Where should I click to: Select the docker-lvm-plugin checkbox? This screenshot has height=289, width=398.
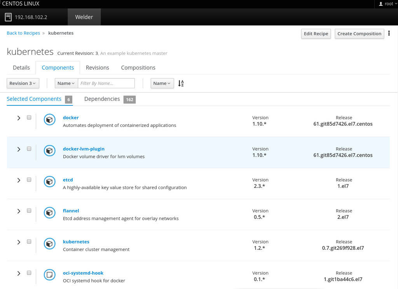coord(29,149)
